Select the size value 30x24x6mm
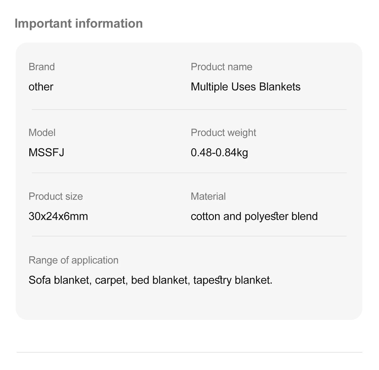 pos(58,216)
